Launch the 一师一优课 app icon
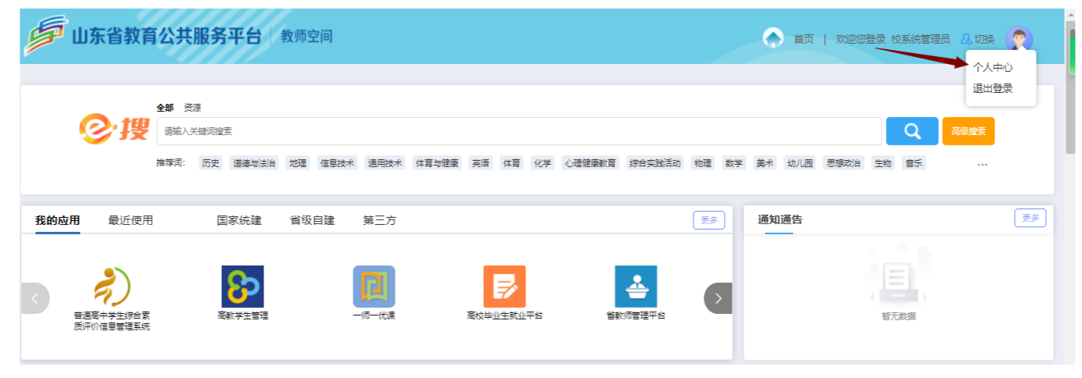The height and width of the screenshot is (378, 1082). click(x=374, y=287)
